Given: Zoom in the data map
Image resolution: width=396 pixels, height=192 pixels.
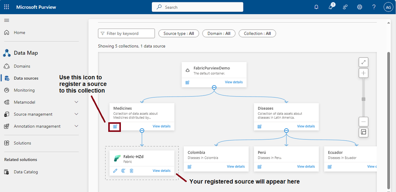Looking at the screenshot, I should coord(363,73).
